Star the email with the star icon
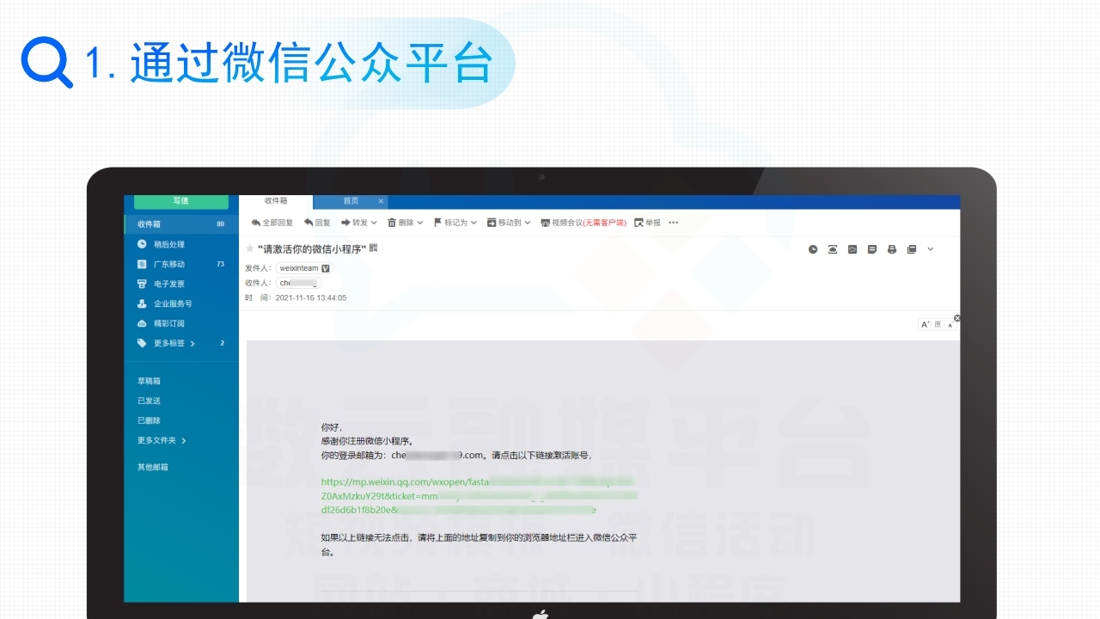The width and height of the screenshot is (1100, 619). pos(250,248)
